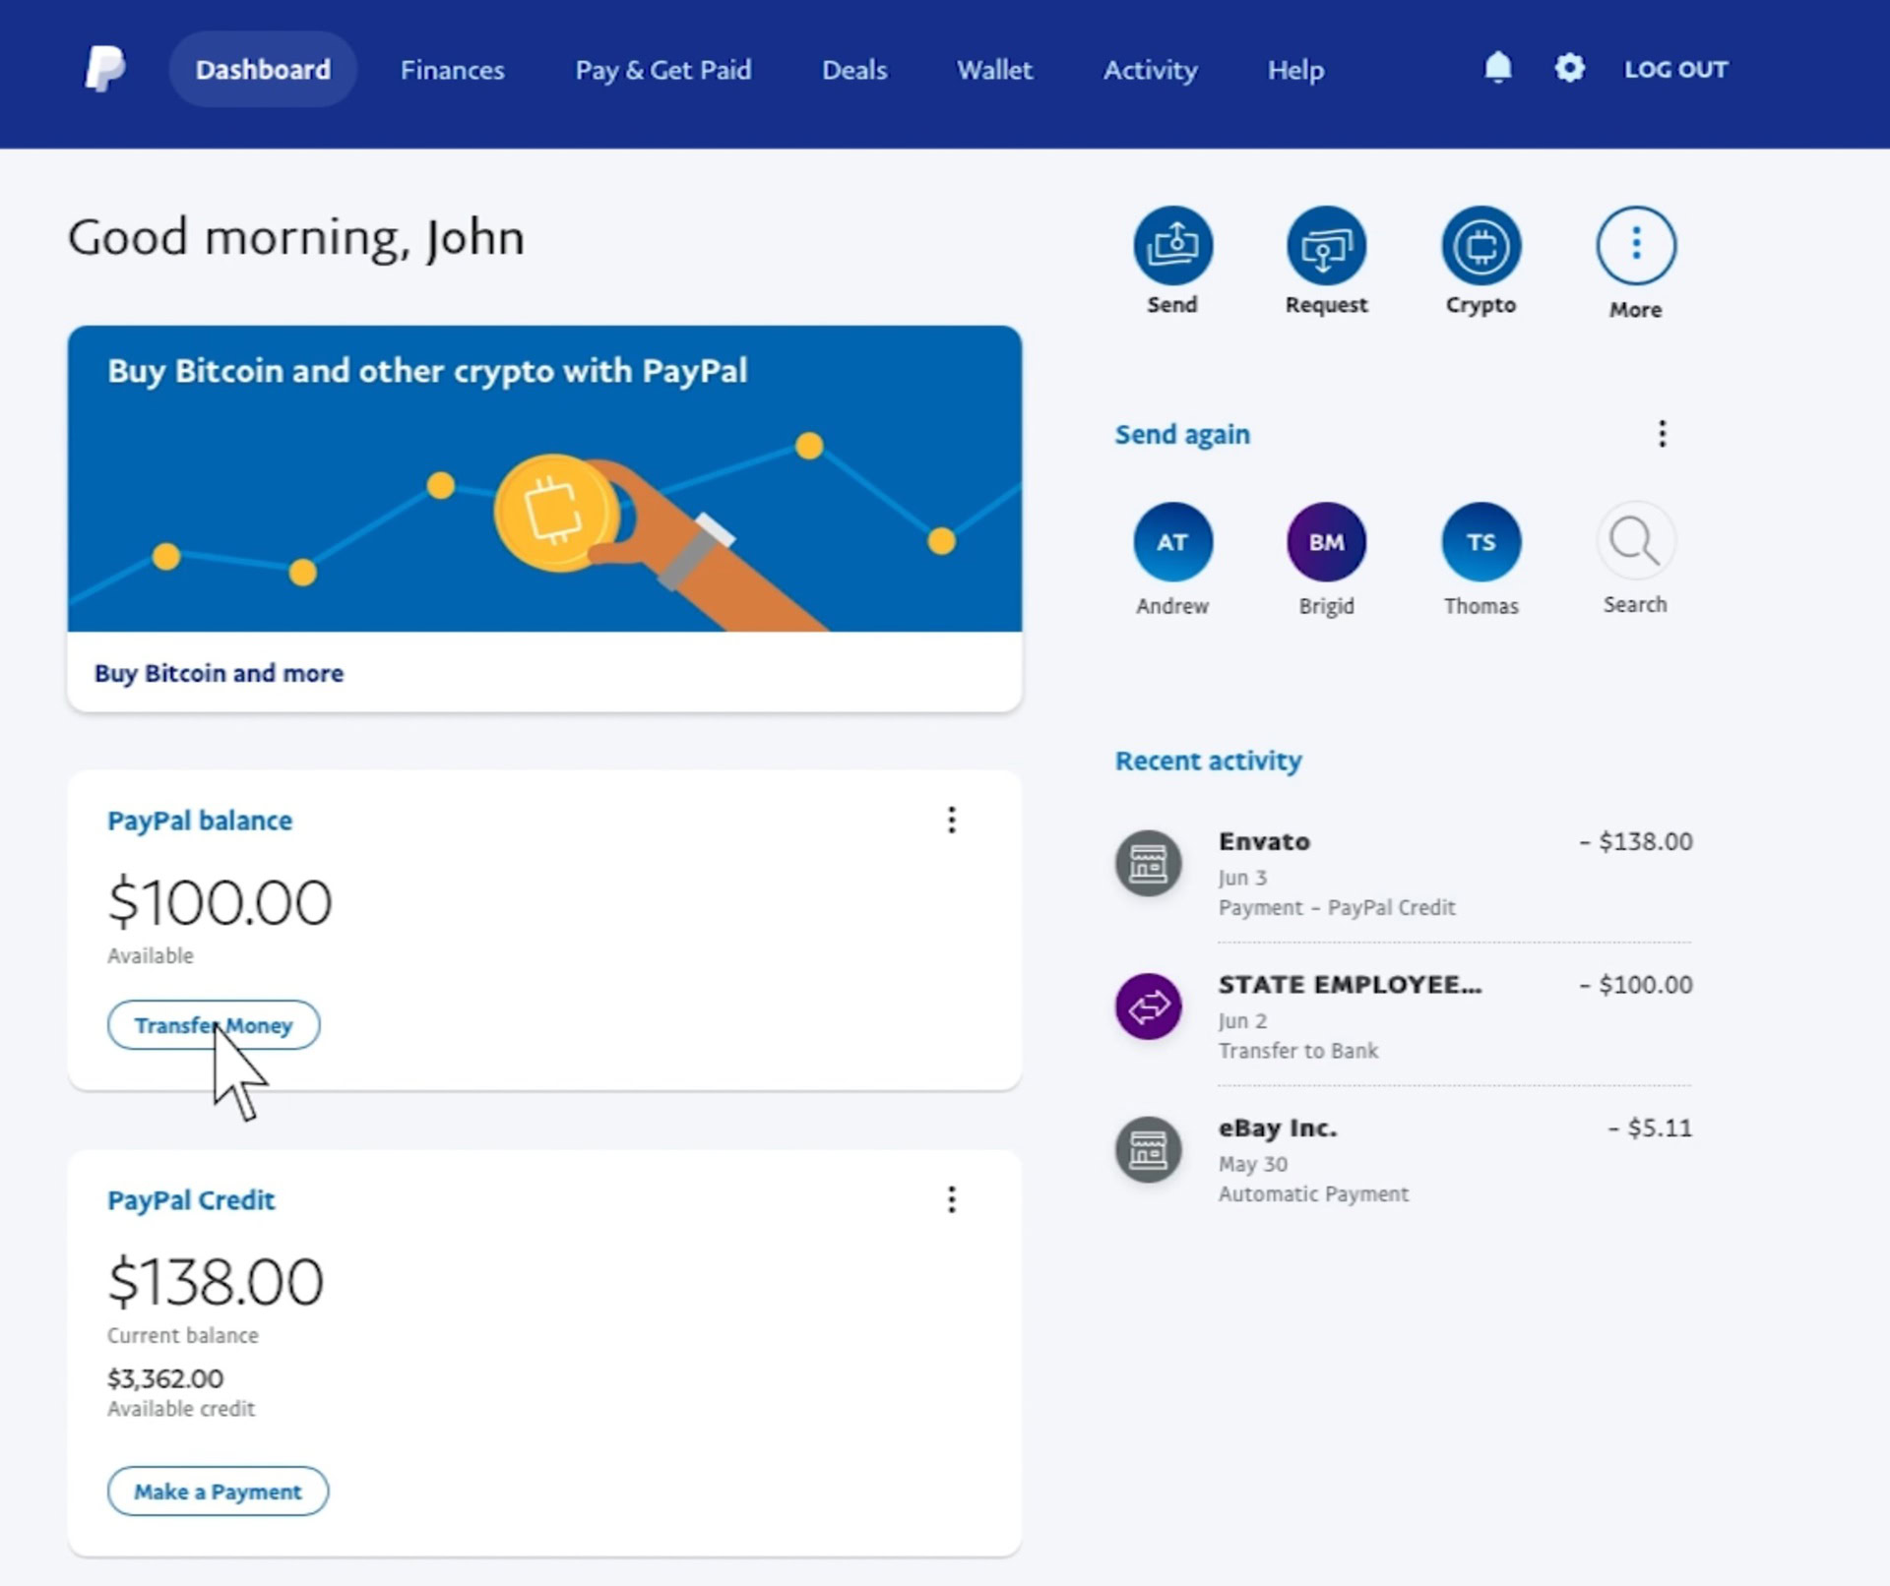Click Transfer Money button
This screenshot has height=1586, width=1890.
coord(213,1026)
